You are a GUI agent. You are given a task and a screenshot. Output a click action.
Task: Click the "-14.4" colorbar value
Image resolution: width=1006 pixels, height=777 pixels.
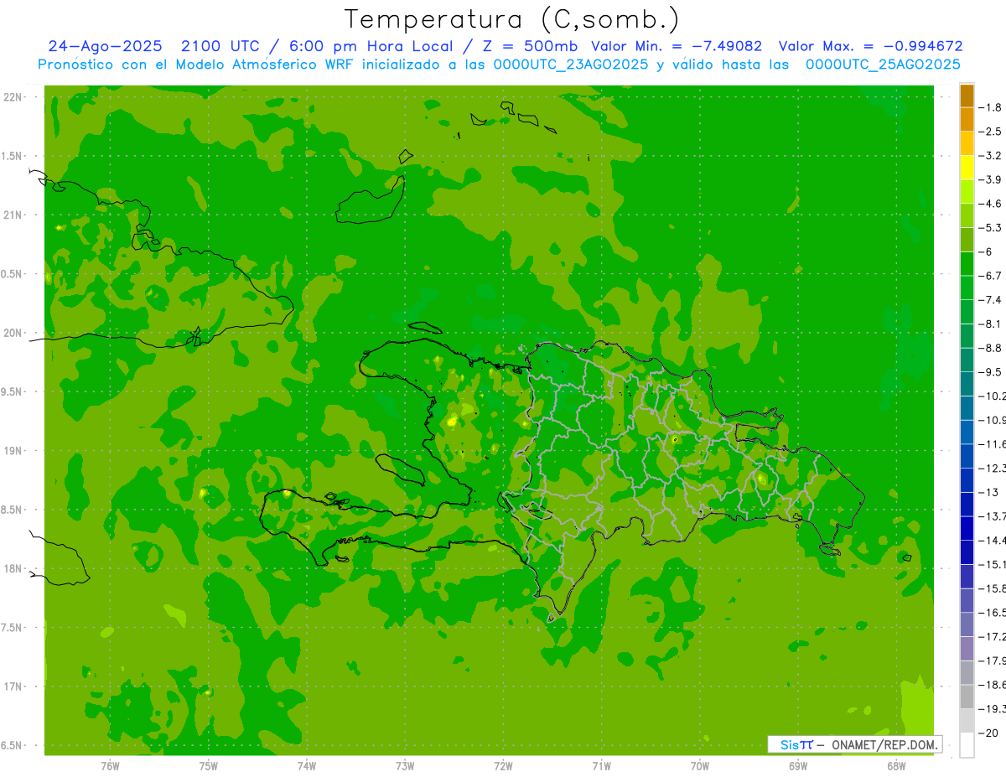[x=993, y=540]
